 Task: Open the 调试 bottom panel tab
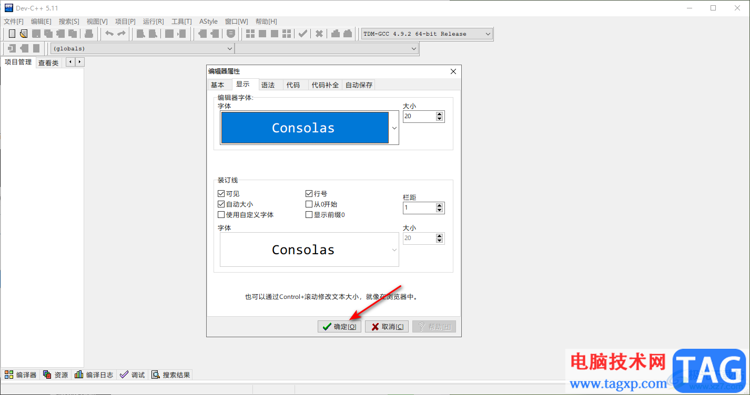[x=133, y=375]
